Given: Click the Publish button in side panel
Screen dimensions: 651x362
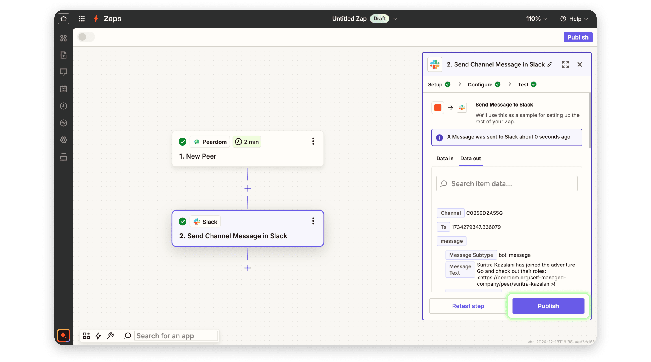Looking at the screenshot, I should (x=548, y=306).
